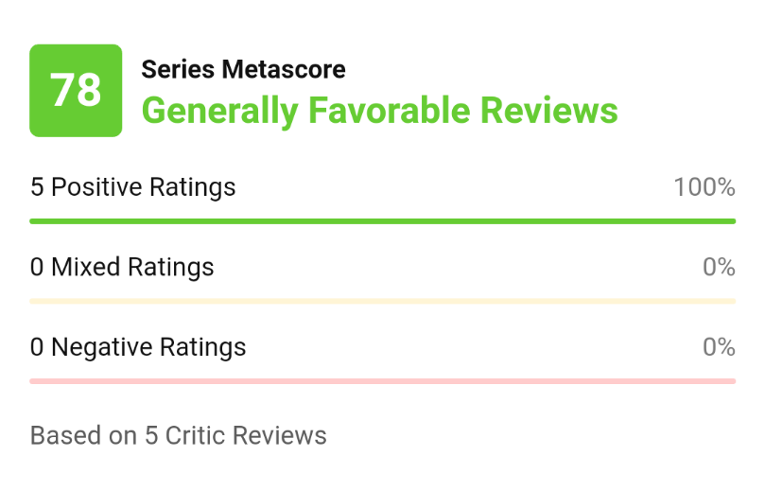Select the Mixed Ratings label

click(x=132, y=268)
